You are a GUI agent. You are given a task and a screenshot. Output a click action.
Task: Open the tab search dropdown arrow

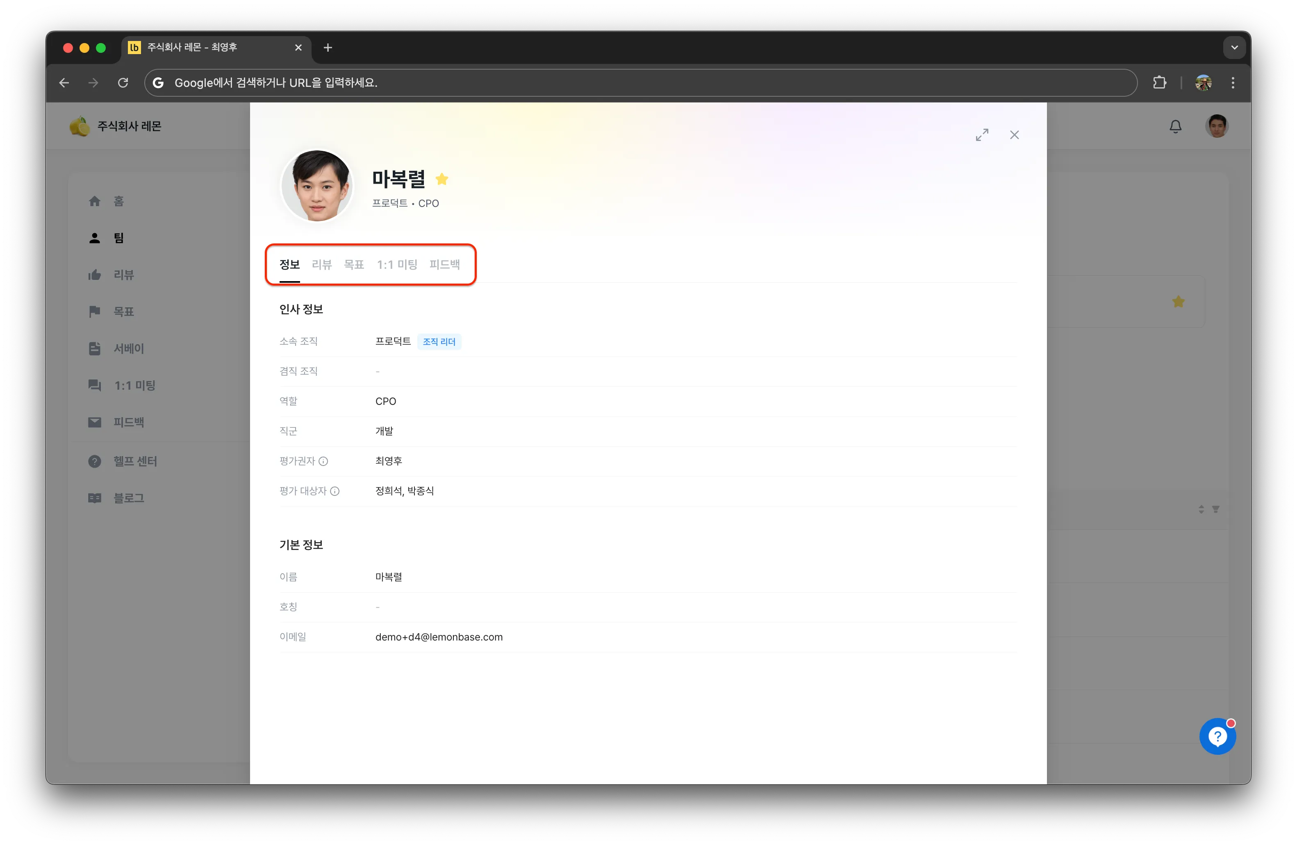coord(1234,48)
